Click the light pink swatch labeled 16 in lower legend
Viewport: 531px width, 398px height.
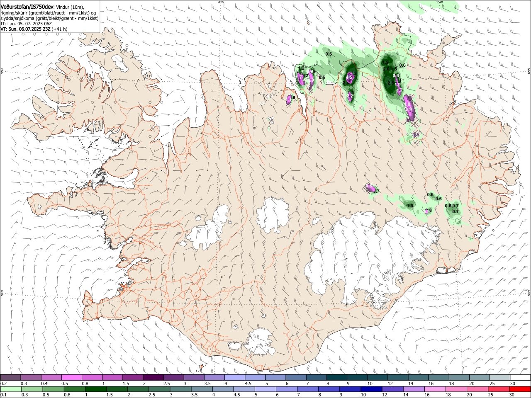pos(435,389)
